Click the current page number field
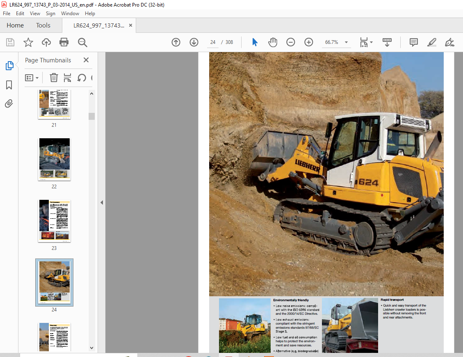The width and height of the screenshot is (463, 357). point(213,42)
